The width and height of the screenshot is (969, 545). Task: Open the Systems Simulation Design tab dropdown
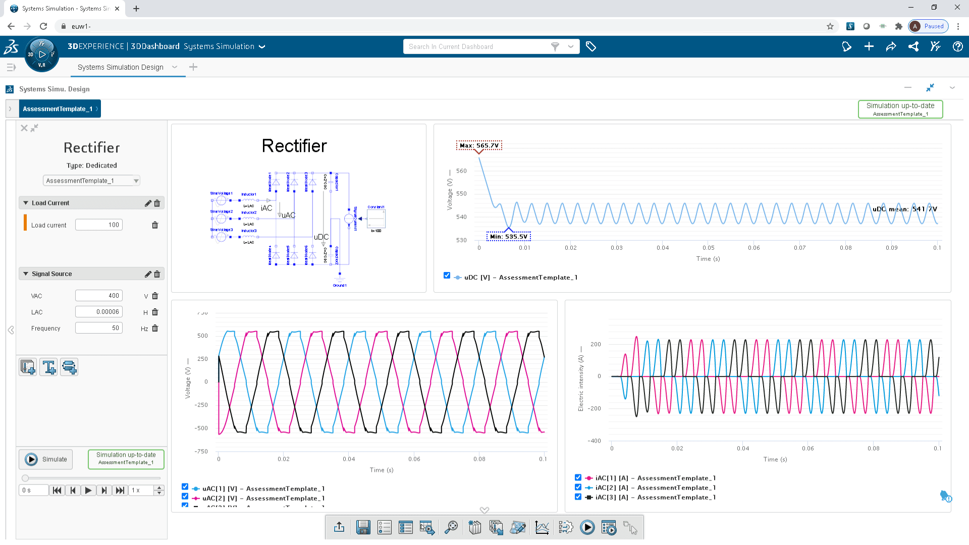[175, 67]
